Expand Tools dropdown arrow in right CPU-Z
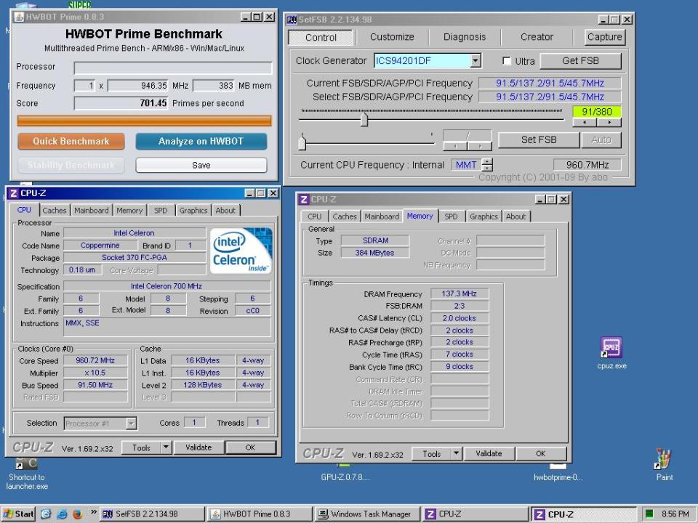The height and width of the screenshot is (523, 698). [457, 453]
